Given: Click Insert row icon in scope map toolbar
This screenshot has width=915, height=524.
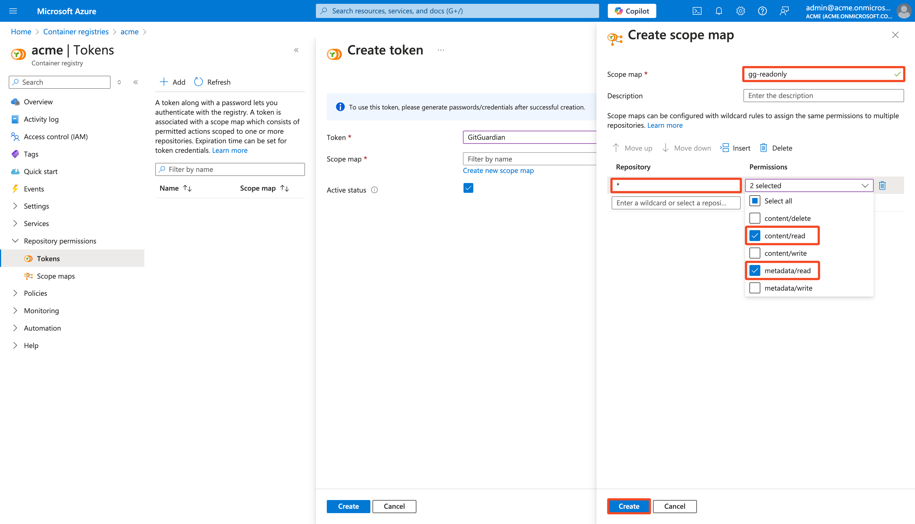Looking at the screenshot, I should tap(725, 148).
